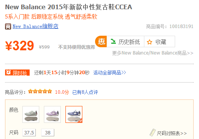This screenshot has width=199, height=139.
Task: Click the five-star rating icons
Action: 40,91
